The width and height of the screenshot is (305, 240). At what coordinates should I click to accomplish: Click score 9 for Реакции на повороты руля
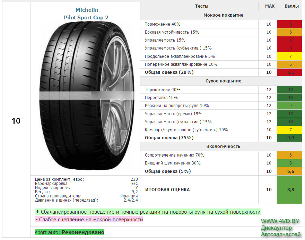click(x=289, y=106)
